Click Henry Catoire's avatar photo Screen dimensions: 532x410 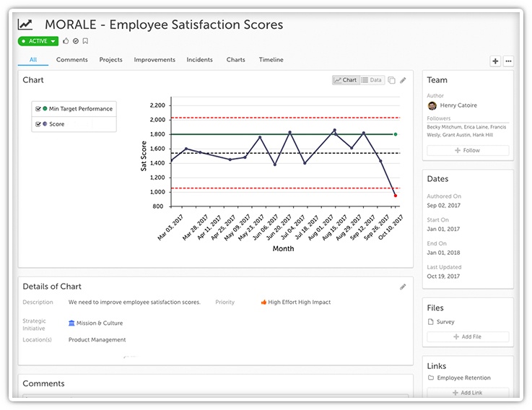pos(432,105)
